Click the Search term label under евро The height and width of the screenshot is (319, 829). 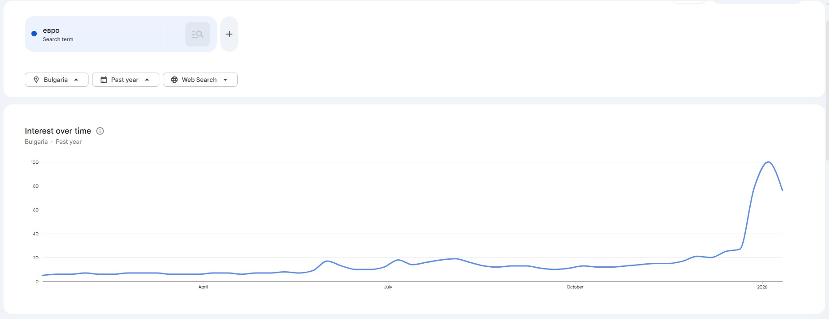point(58,39)
